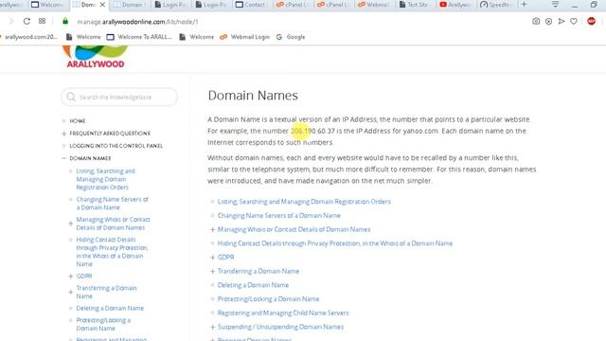
Task: Open main Protecting/Locking a Domain Name link
Action: 268,299
